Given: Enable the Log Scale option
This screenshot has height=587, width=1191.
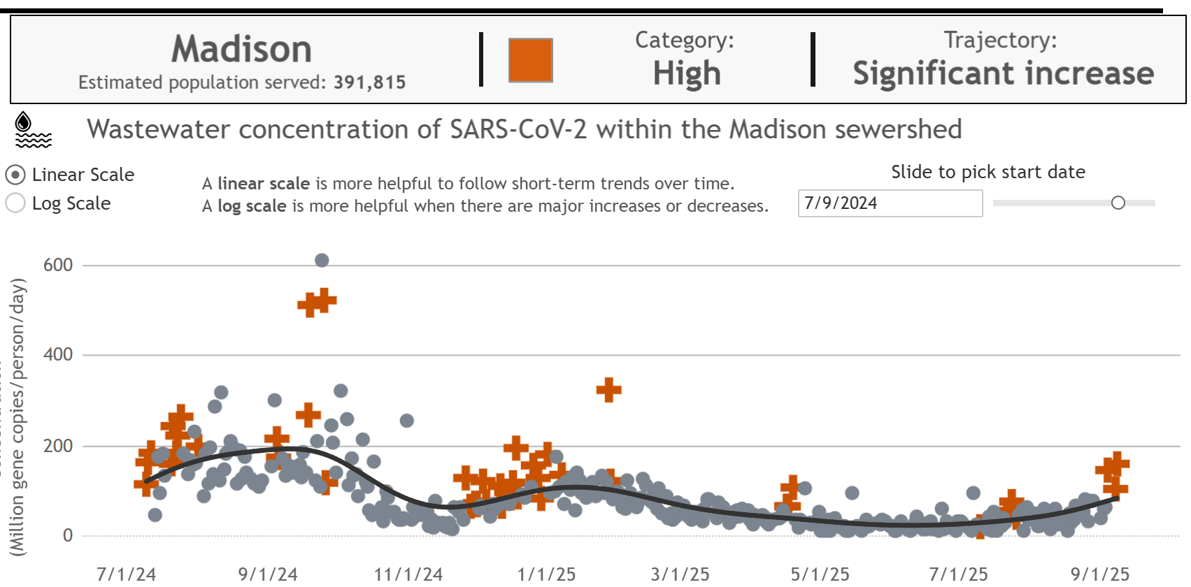Looking at the screenshot, I should pyautogui.click(x=14, y=203).
